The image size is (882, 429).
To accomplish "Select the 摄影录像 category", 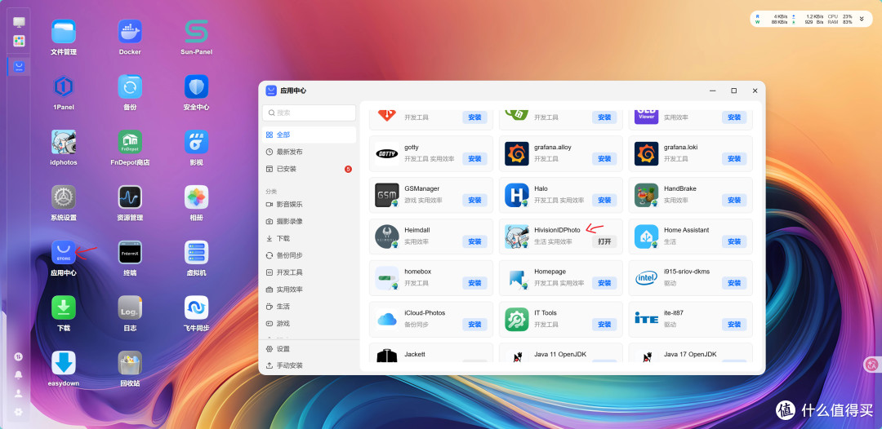I will 309,221.
